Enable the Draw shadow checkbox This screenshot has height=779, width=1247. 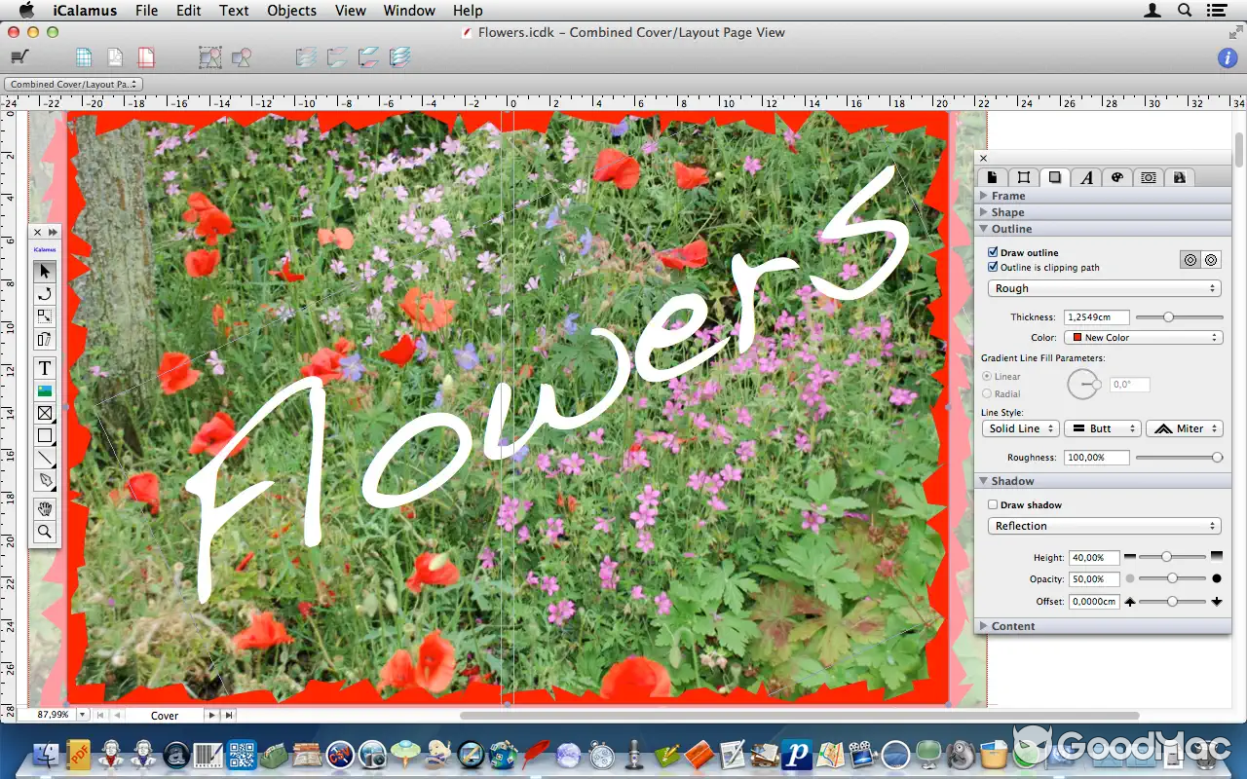click(993, 504)
